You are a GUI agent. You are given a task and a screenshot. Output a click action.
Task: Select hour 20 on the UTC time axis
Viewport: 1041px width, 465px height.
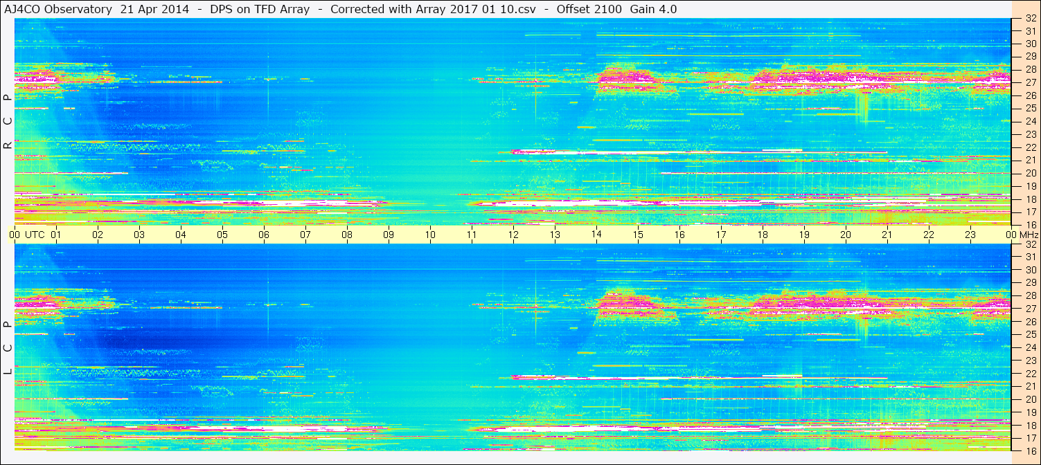point(846,235)
